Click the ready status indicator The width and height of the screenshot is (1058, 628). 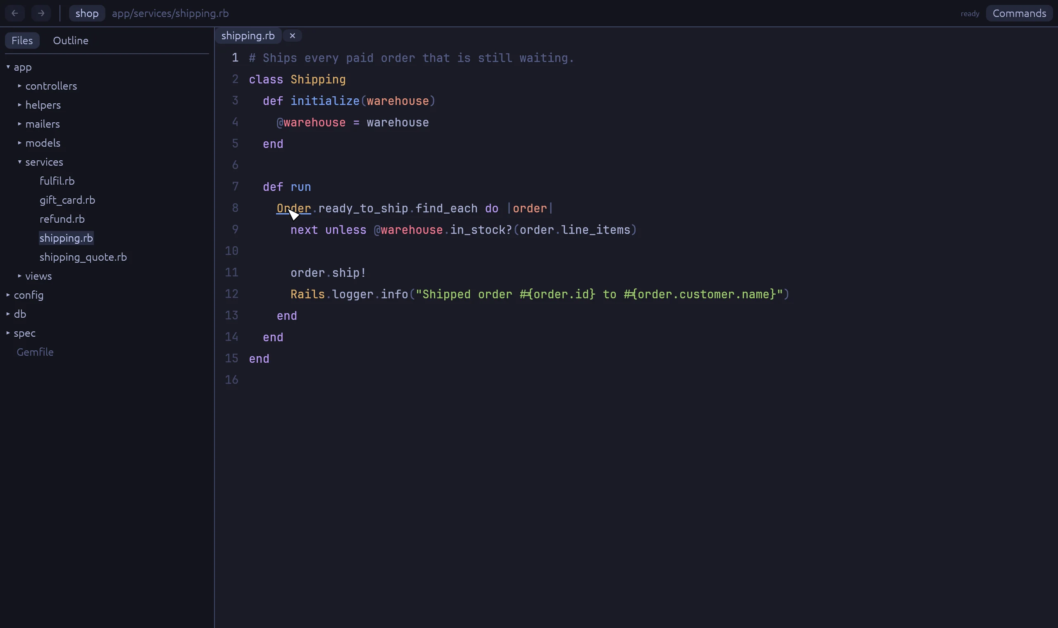point(970,14)
